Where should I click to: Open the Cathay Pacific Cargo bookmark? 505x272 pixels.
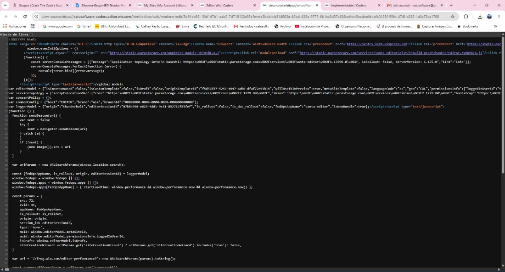point(153,27)
